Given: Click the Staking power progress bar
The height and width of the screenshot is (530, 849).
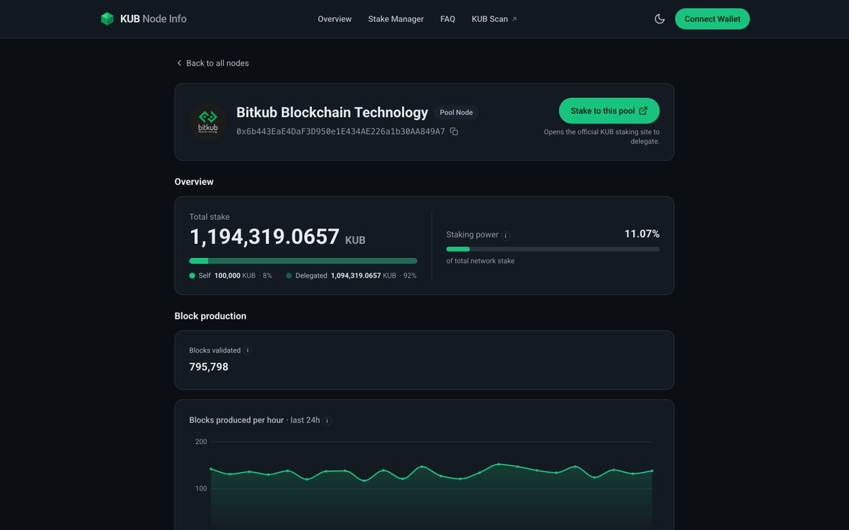Looking at the screenshot, I should (553, 249).
